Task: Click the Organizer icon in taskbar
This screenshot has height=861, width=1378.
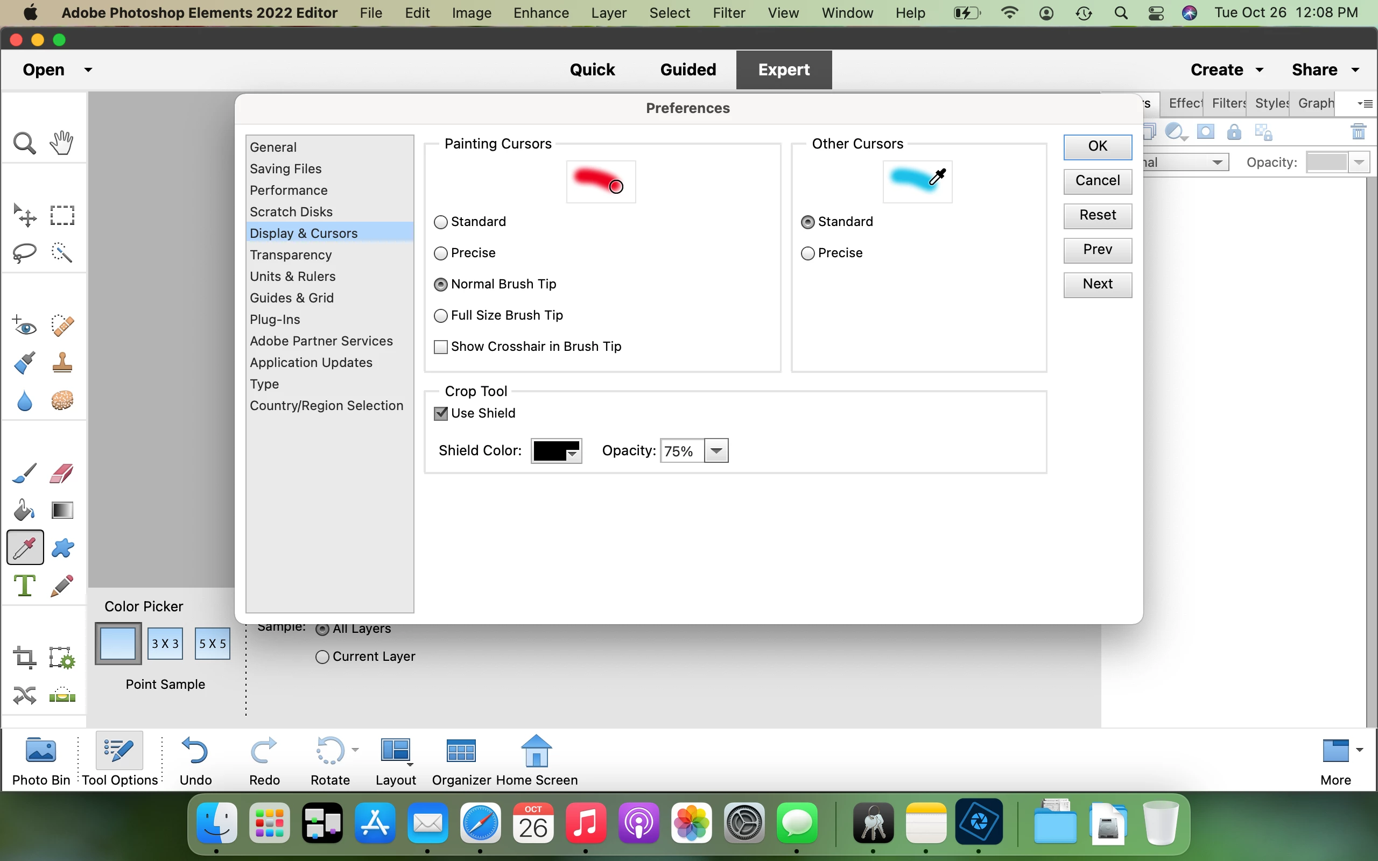Action: (461, 760)
